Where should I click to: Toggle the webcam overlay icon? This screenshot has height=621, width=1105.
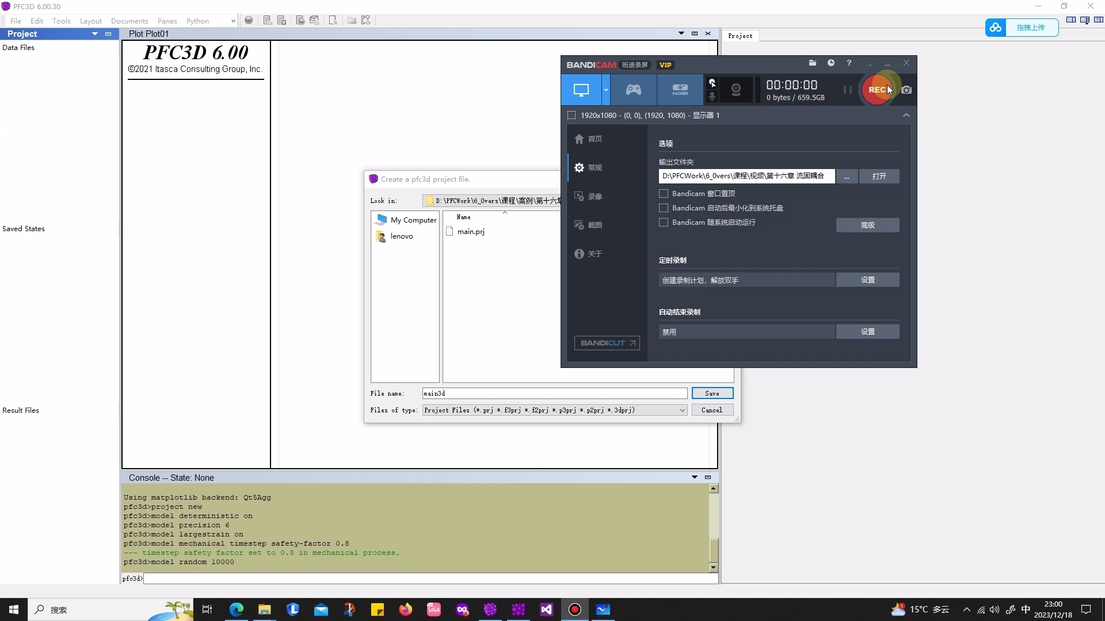pos(736,90)
